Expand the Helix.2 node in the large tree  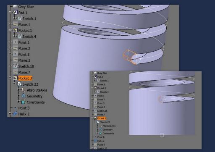pyautogui.click(x=10, y=113)
